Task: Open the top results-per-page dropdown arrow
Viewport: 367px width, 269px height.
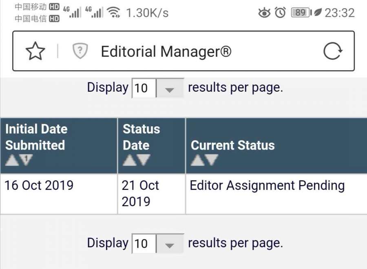Action: coord(170,88)
